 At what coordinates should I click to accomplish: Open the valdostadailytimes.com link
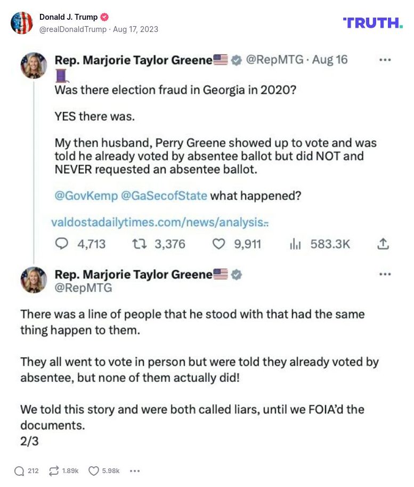(159, 222)
